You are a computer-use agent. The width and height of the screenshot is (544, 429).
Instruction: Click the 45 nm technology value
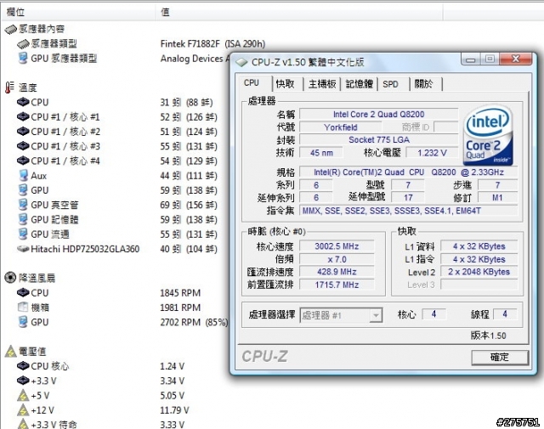click(x=321, y=153)
